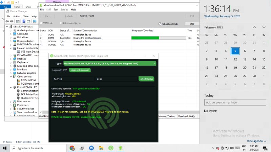Collapse Ports (COM & LPT) node
The image size is (271, 152).
(x=11, y=87)
